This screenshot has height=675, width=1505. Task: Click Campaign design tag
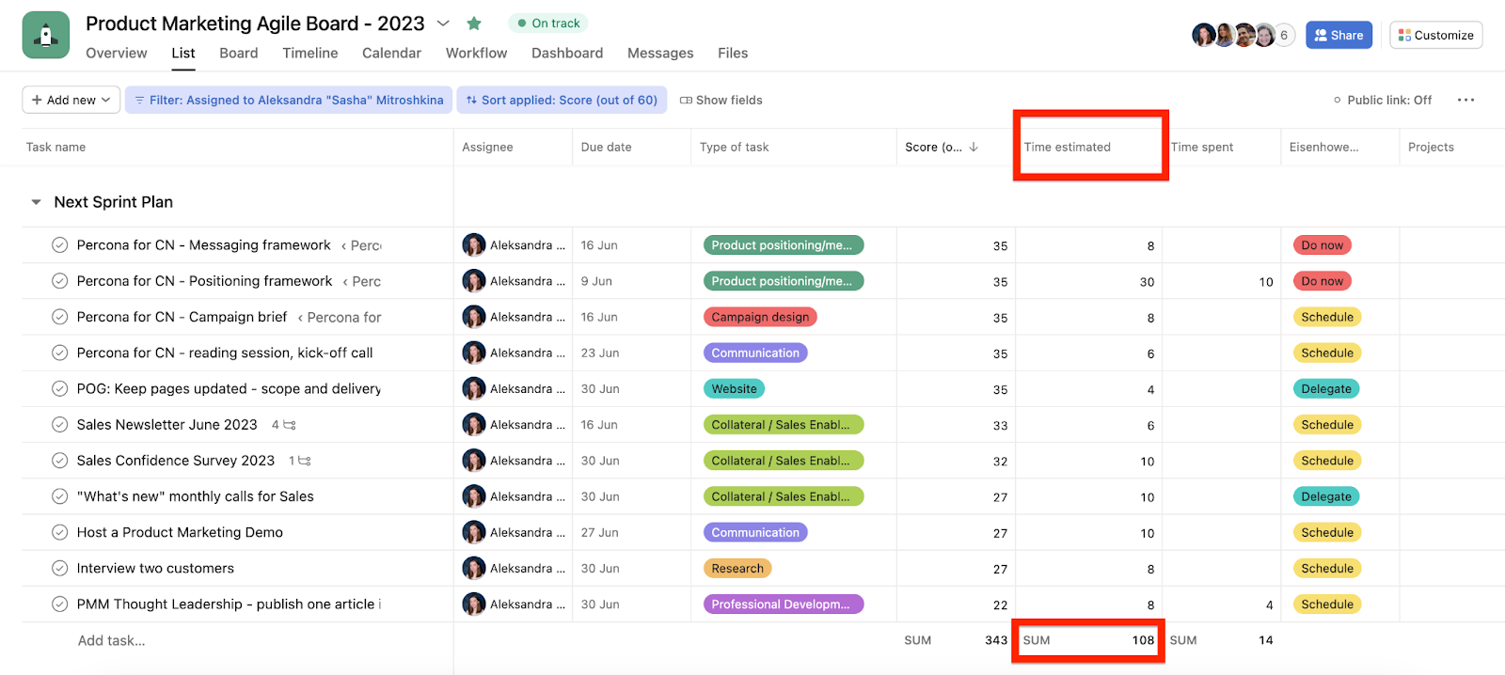[x=760, y=317]
